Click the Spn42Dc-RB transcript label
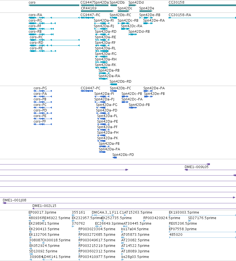The image size is (236, 261). pos(128,21)
